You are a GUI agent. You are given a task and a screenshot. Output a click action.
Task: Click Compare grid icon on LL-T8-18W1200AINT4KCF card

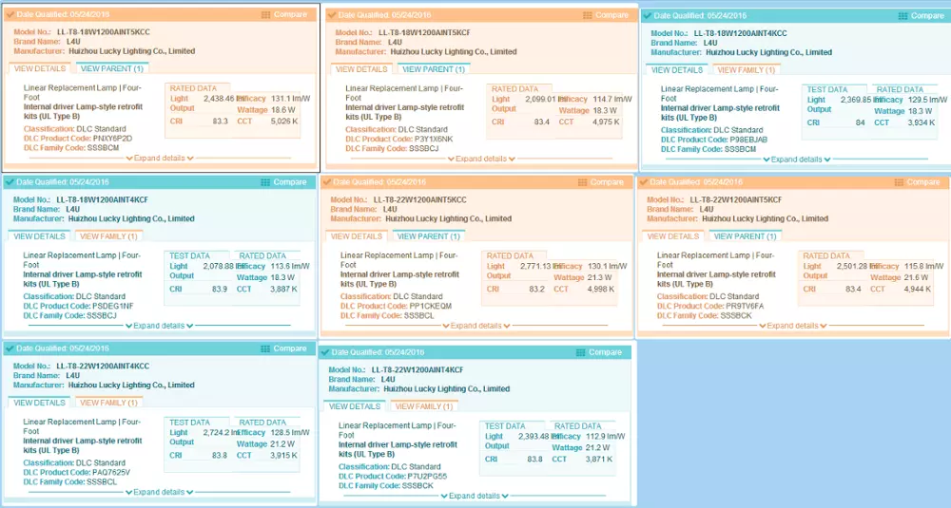click(x=265, y=182)
